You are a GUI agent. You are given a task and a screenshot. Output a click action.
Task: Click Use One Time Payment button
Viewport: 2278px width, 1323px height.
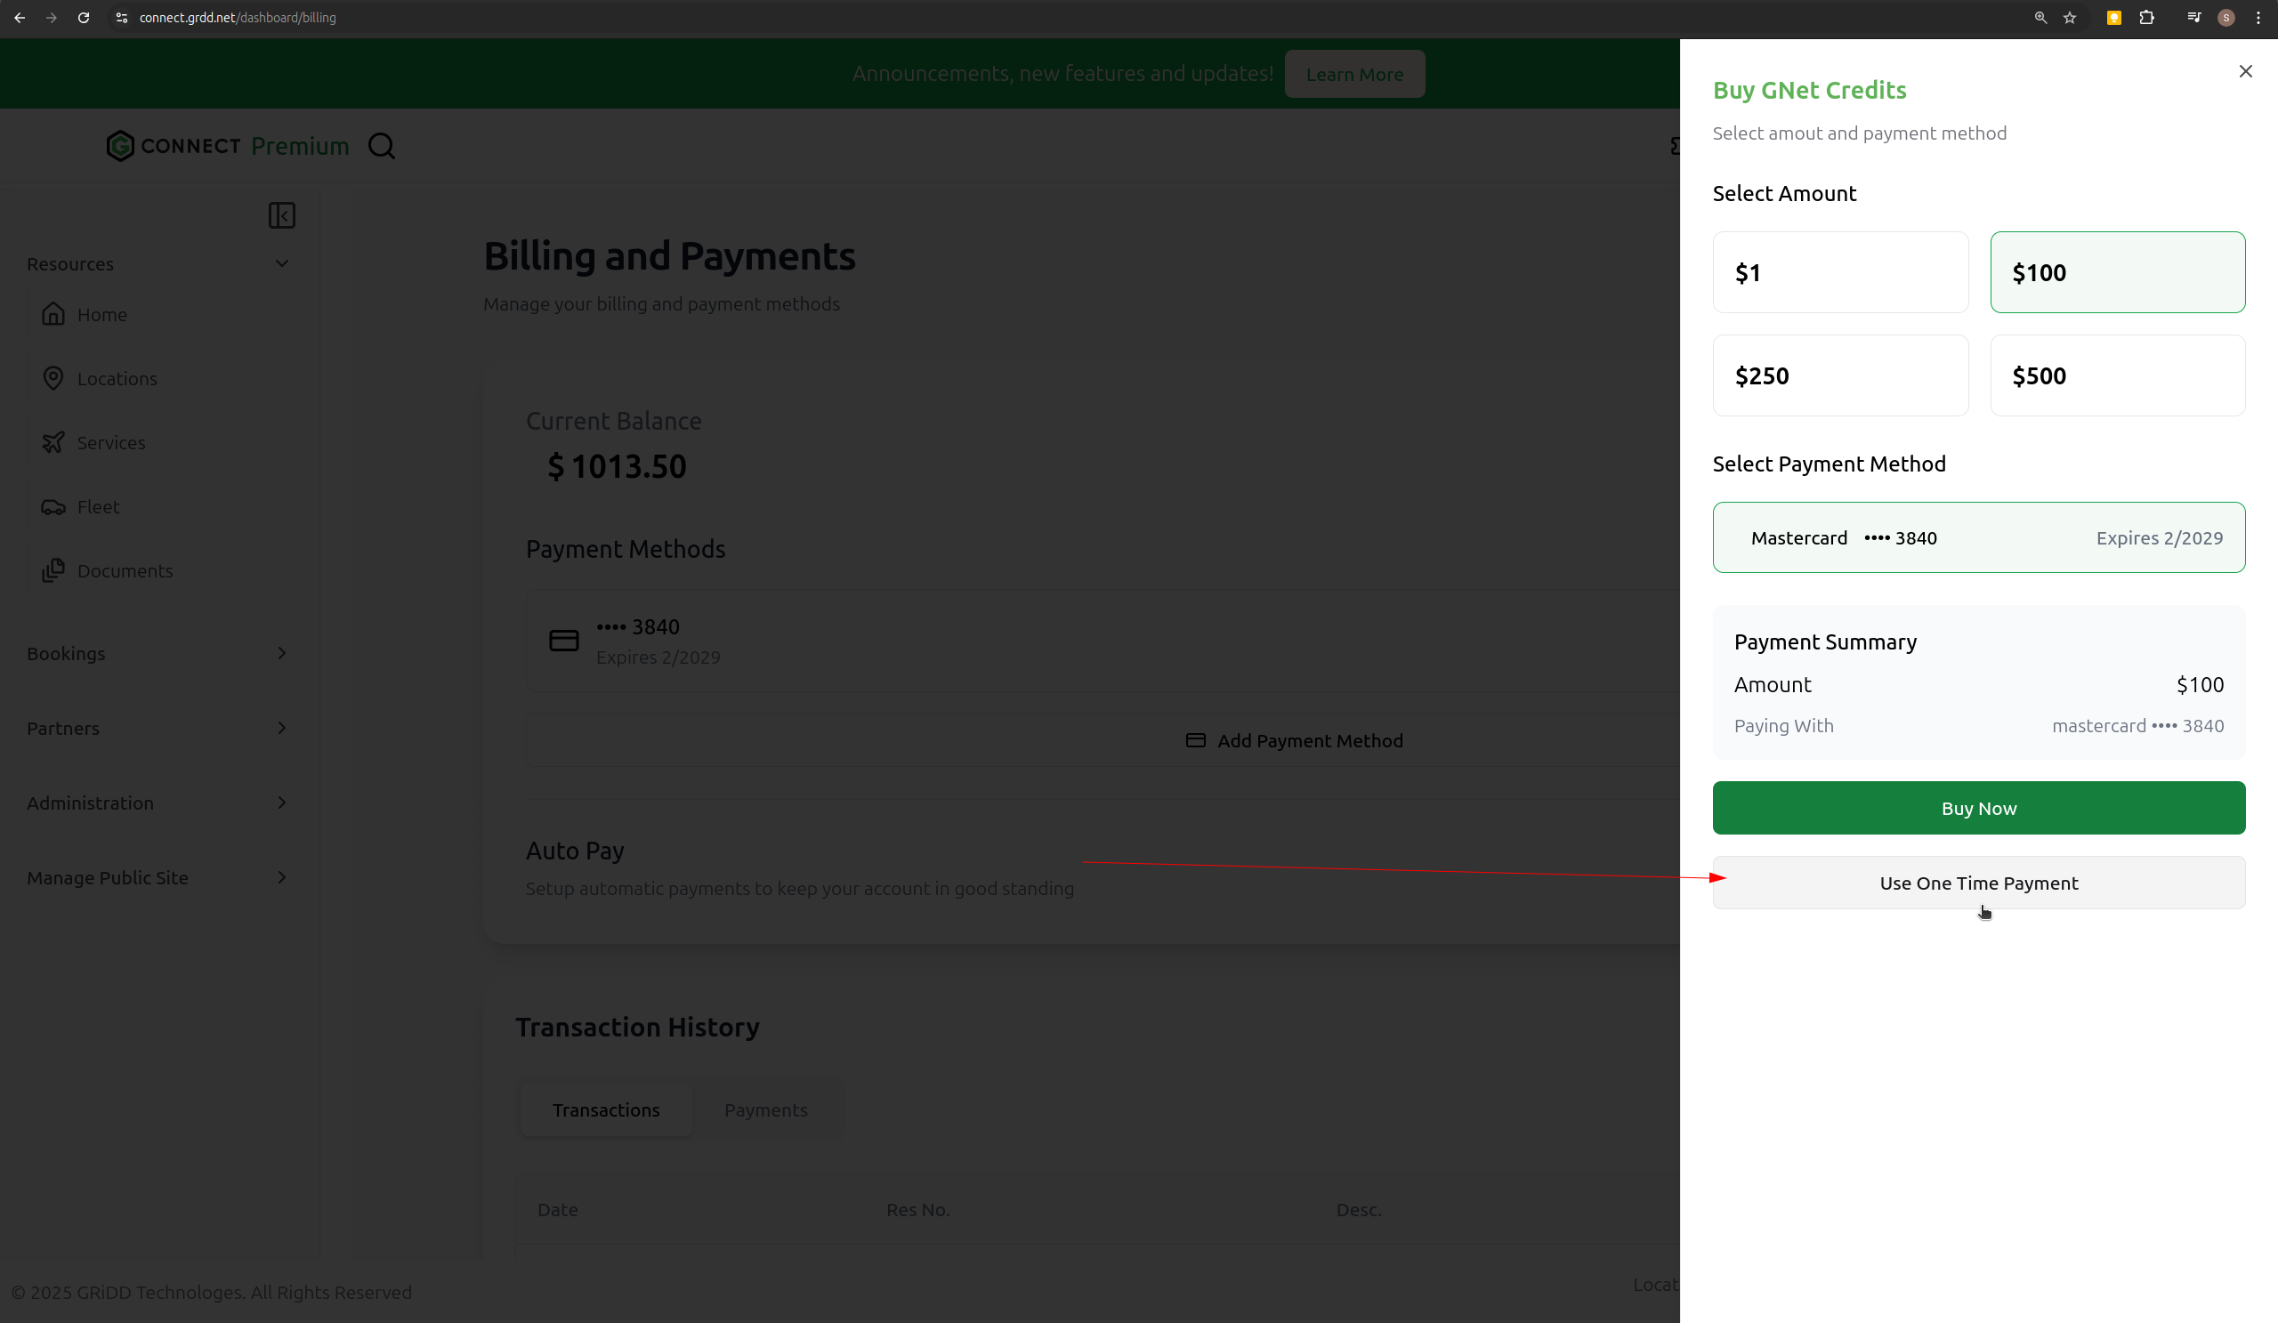pyautogui.click(x=1978, y=883)
